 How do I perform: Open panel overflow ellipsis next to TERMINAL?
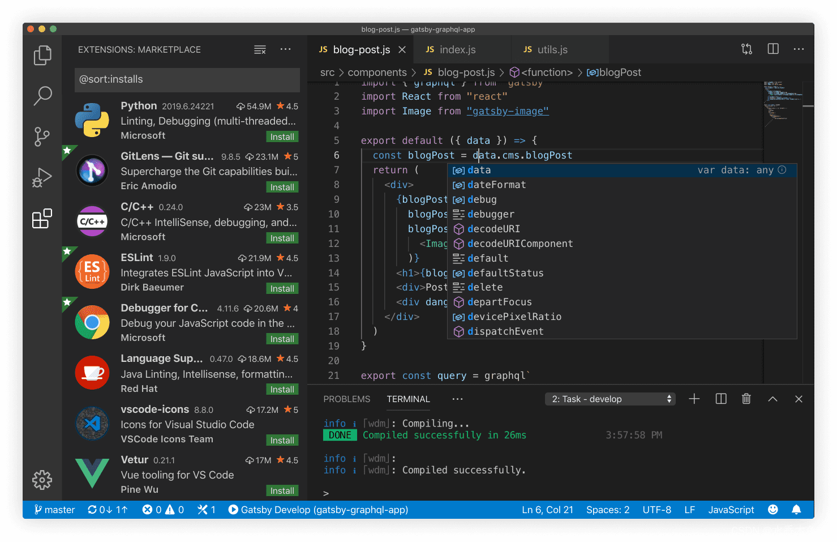(x=457, y=399)
